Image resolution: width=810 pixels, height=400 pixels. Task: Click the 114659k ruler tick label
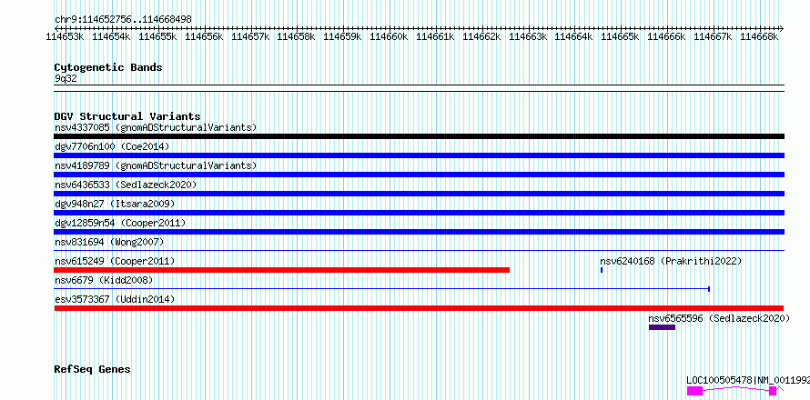pos(342,36)
